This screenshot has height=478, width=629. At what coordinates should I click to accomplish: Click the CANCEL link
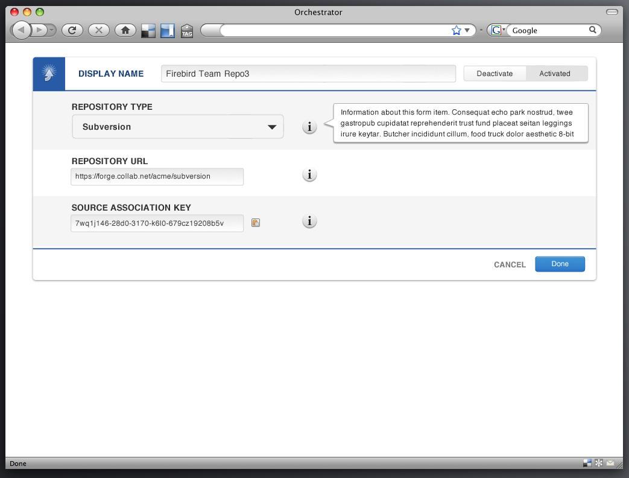pyautogui.click(x=510, y=264)
